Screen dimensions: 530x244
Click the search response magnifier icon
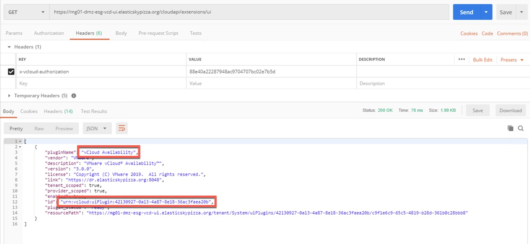(521, 128)
